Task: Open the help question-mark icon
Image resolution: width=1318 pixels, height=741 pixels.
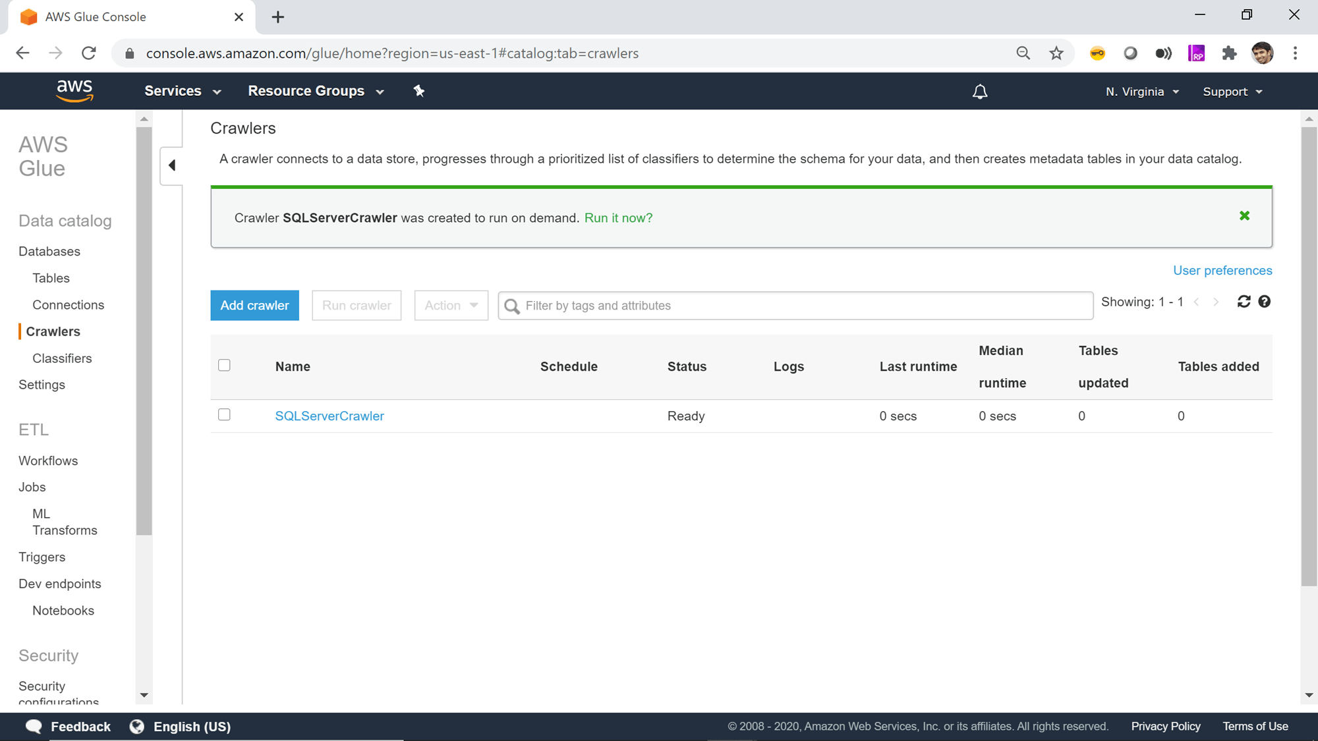Action: point(1265,302)
